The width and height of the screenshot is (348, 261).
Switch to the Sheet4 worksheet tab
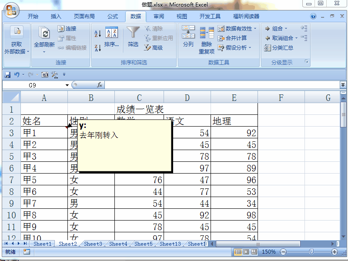(x=117, y=244)
